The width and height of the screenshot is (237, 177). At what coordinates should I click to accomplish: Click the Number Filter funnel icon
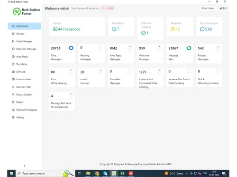pyautogui.click(x=13, y=87)
